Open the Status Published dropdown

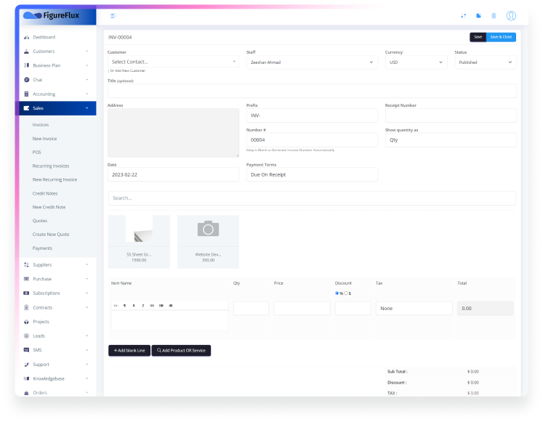[x=485, y=62]
